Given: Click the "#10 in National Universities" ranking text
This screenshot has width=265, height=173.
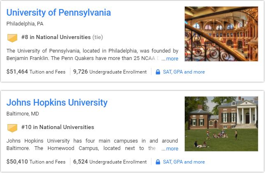Looking at the screenshot, I should pos(57,127).
